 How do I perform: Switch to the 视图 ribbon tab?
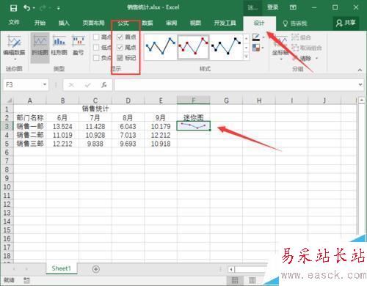click(x=195, y=23)
